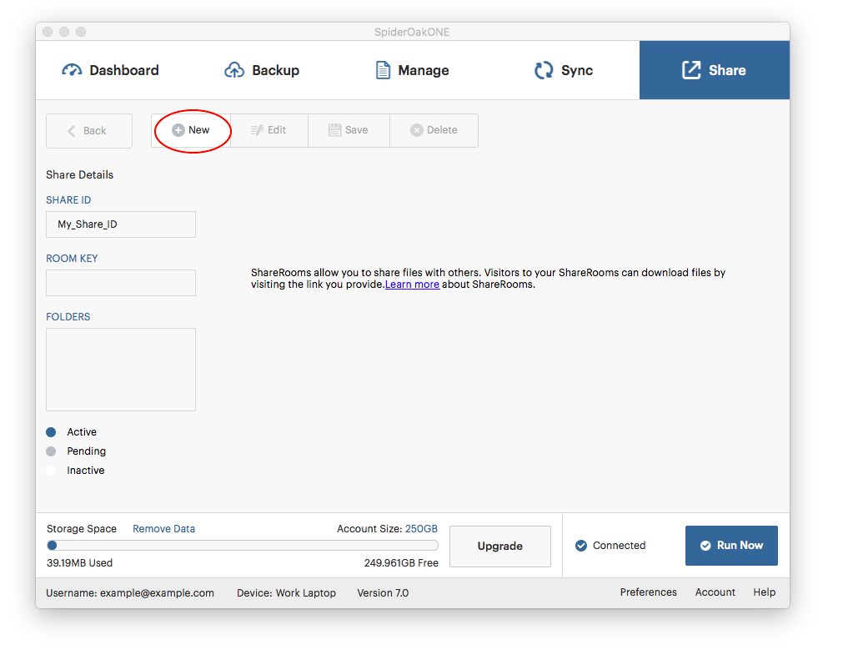Click the Upgrade button
The height and width of the screenshot is (665, 843).
tap(500, 546)
